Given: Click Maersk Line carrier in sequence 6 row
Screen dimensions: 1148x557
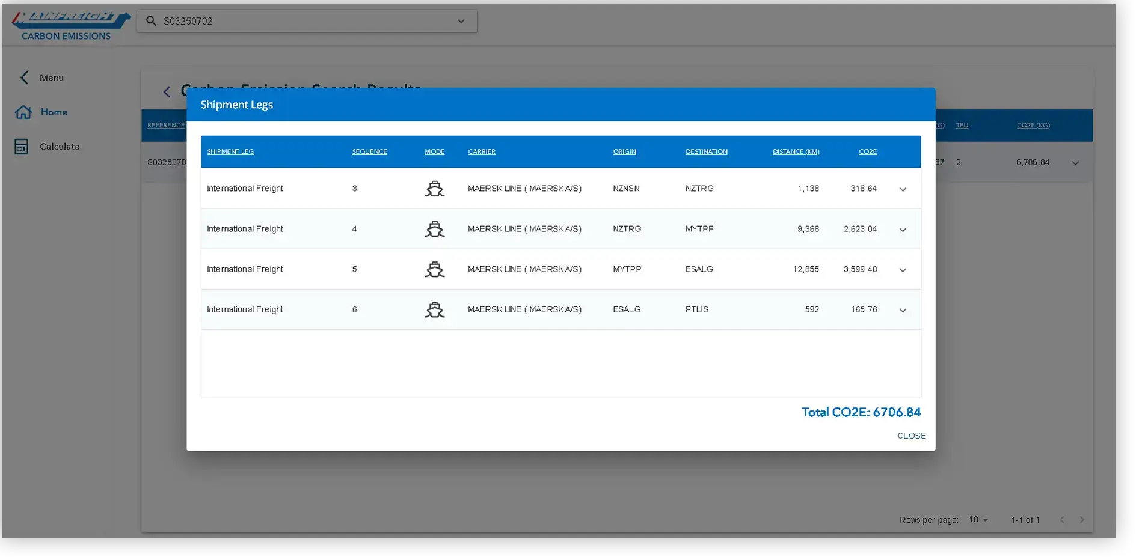Looking at the screenshot, I should tap(524, 309).
